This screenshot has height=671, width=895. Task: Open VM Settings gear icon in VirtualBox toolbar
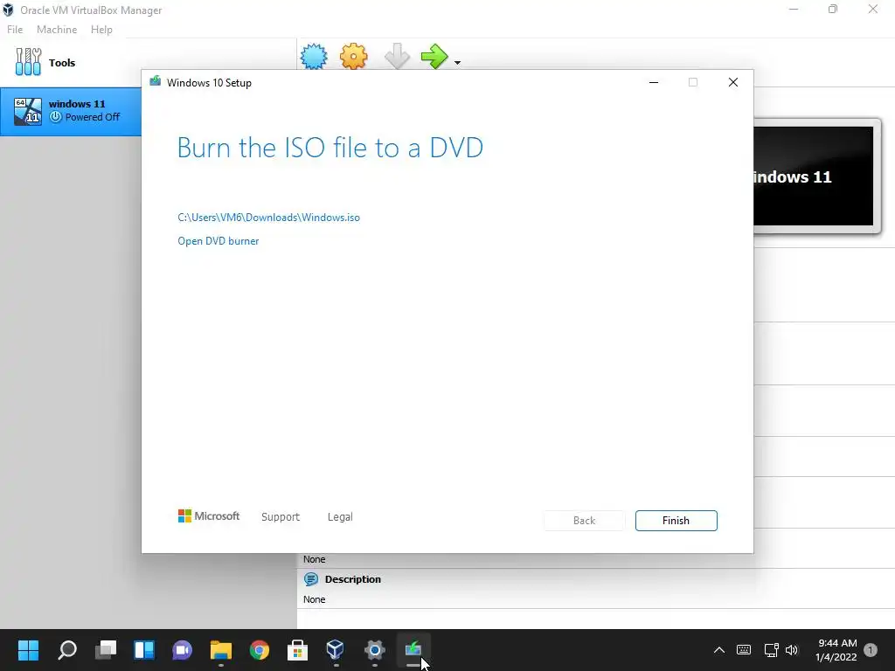tap(353, 57)
